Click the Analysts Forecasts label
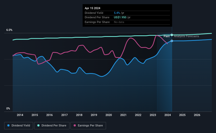 pos(186,36)
